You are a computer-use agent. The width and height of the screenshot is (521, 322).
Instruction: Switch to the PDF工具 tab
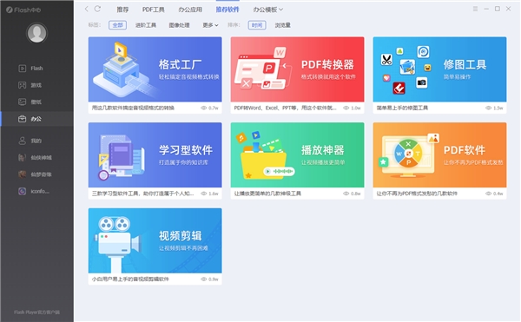(153, 10)
